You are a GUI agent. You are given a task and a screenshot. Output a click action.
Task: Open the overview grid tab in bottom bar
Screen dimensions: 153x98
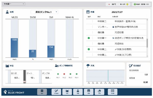pyautogui.click(x=42, y=92)
